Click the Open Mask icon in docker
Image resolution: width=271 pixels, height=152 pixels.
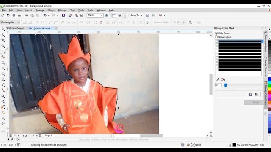click(x=256, y=95)
